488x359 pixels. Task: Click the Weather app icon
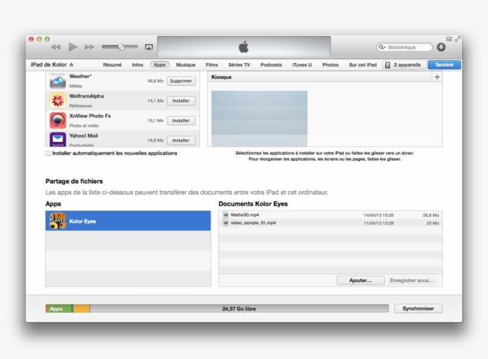click(x=58, y=81)
